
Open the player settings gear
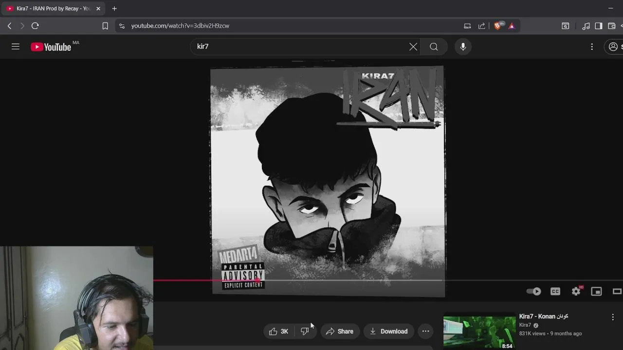[576, 291]
